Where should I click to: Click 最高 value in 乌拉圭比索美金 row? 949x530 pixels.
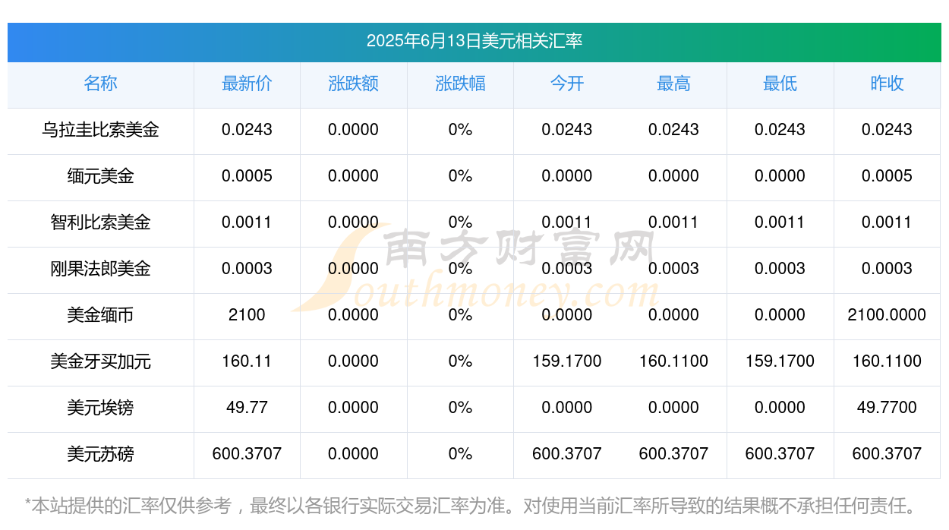coord(673,130)
